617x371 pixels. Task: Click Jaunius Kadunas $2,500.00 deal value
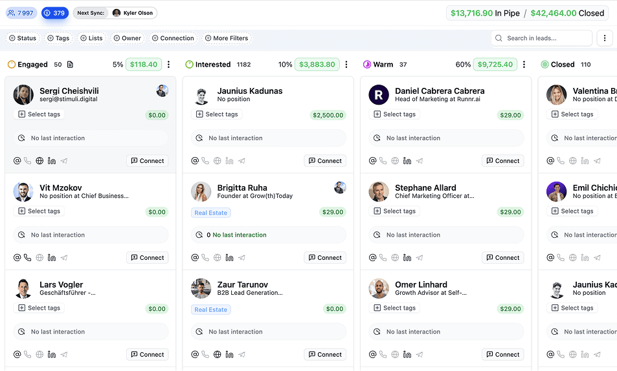point(328,115)
